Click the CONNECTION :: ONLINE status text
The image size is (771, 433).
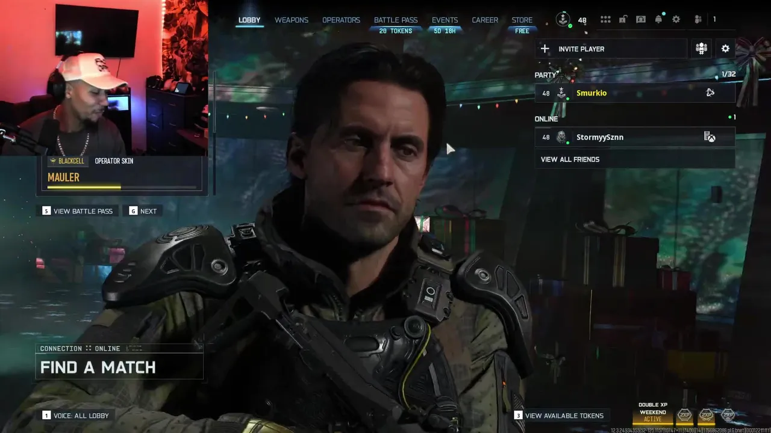click(x=80, y=349)
